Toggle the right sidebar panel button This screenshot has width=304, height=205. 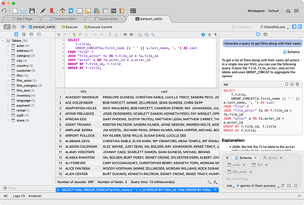(300, 27)
